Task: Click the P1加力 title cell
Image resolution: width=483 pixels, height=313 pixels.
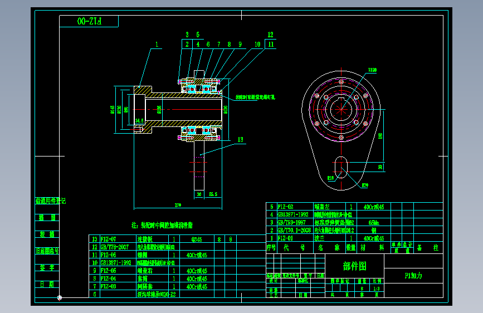Action: coord(413,276)
